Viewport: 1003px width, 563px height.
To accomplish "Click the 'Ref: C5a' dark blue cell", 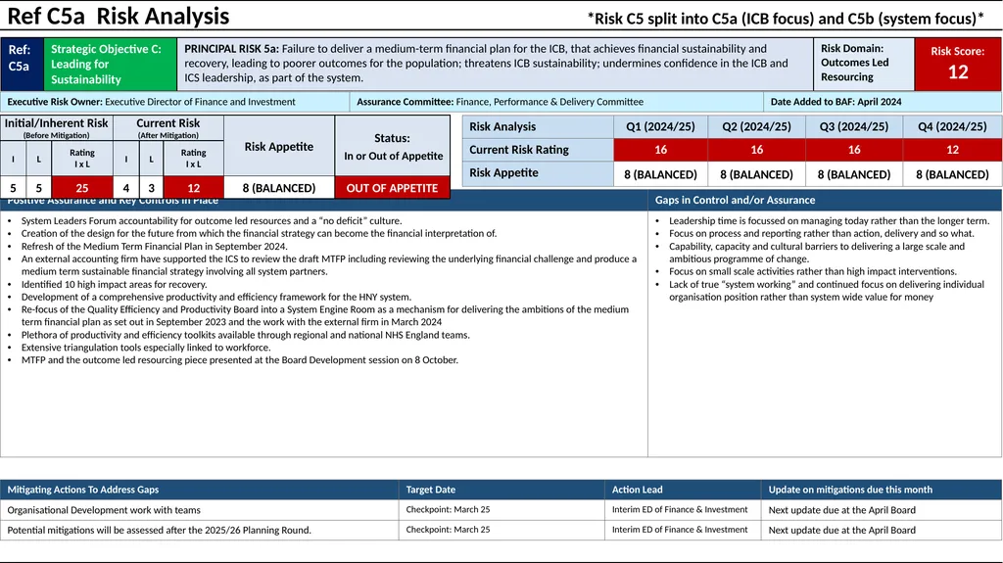I will (x=22, y=64).
